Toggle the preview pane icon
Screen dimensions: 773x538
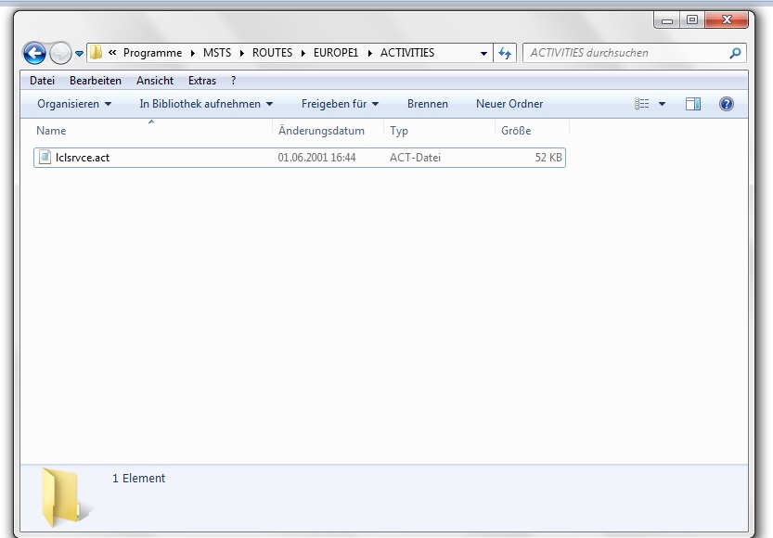[693, 104]
